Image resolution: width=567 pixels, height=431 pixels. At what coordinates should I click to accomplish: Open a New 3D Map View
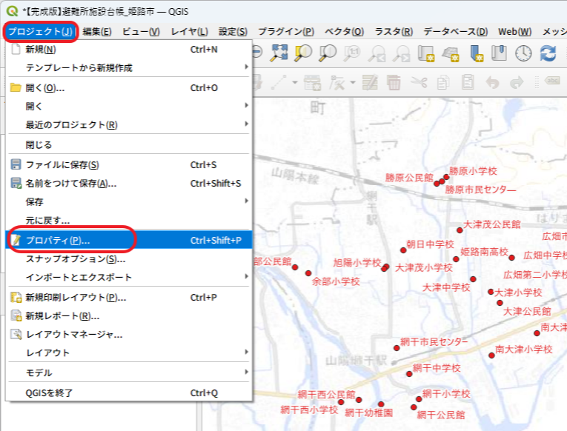coord(451,53)
